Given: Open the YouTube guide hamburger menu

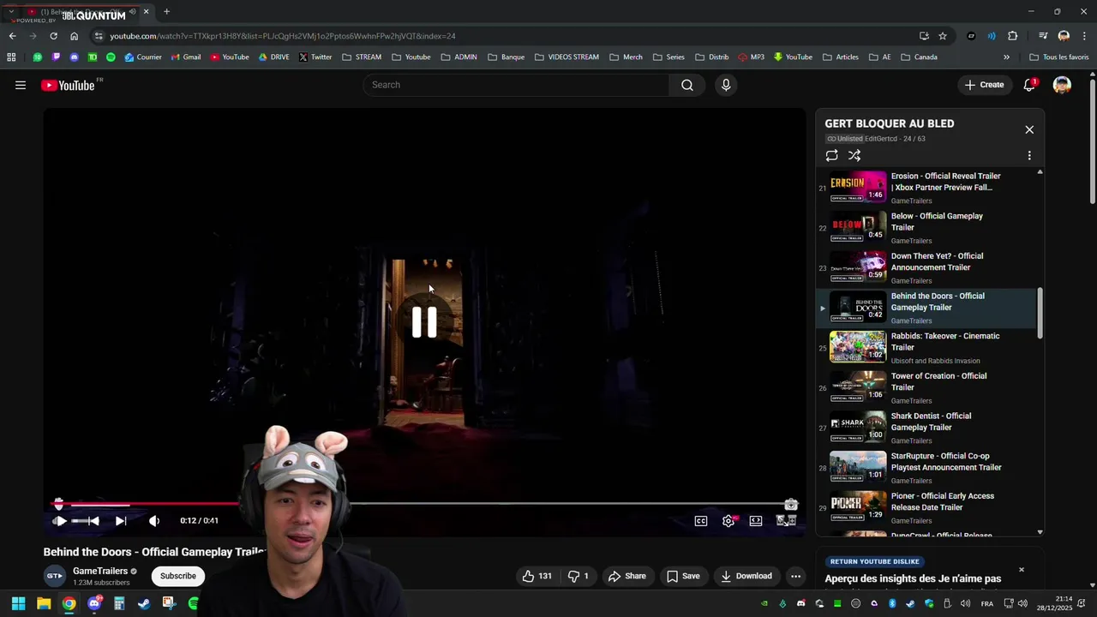Looking at the screenshot, I should pos(21,85).
